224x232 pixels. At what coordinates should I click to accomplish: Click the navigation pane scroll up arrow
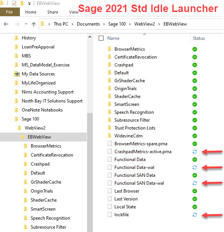click(x=90, y=37)
